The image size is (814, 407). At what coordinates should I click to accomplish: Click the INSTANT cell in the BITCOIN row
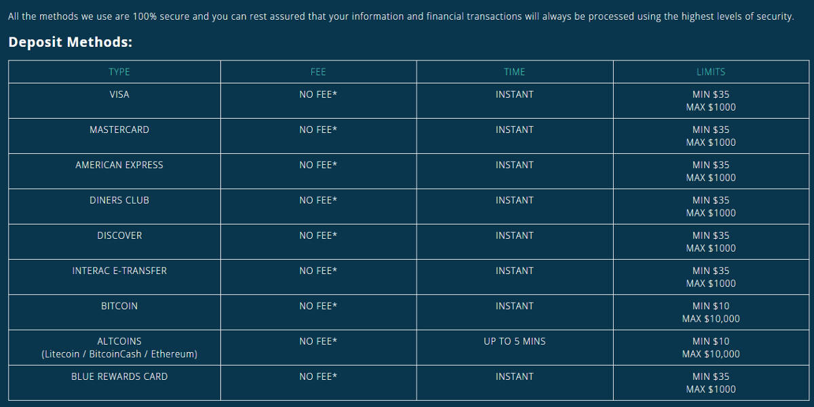pos(514,307)
